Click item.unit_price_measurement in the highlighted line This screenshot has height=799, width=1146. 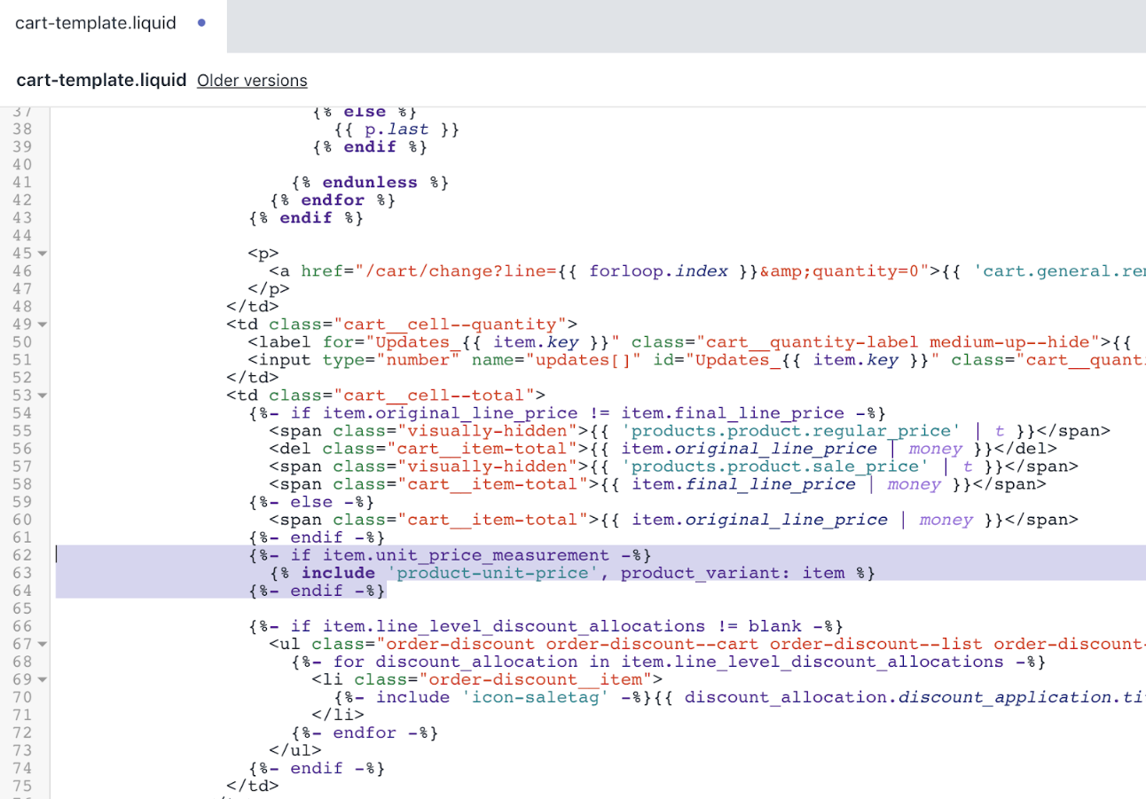pyautogui.click(x=466, y=555)
